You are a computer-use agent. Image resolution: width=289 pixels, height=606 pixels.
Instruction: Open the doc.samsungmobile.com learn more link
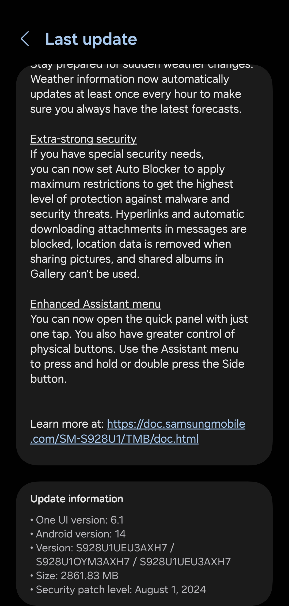point(138,431)
